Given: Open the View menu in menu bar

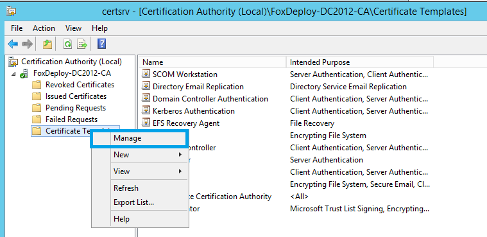Looking at the screenshot, I should (73, 28).
